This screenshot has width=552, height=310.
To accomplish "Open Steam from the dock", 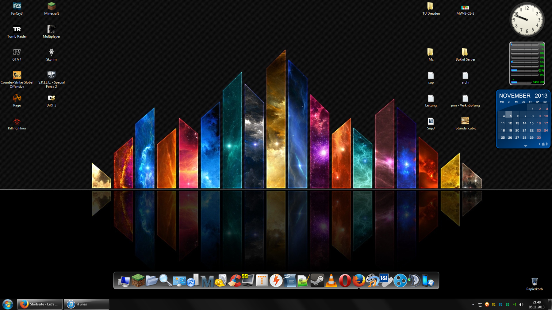I will pos(317,280).
